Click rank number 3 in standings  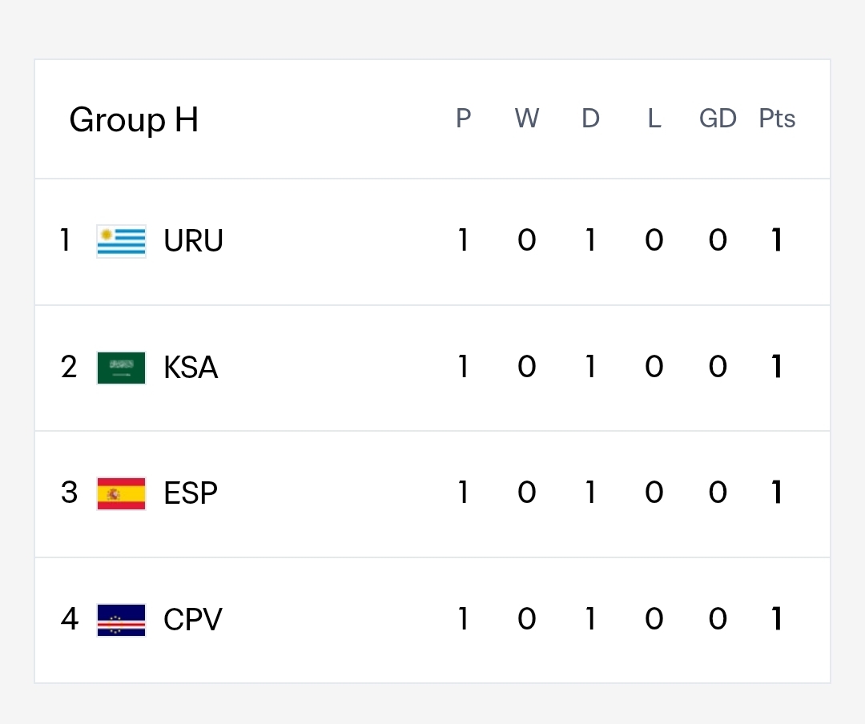pyautogui.click(x=69, y=493)
